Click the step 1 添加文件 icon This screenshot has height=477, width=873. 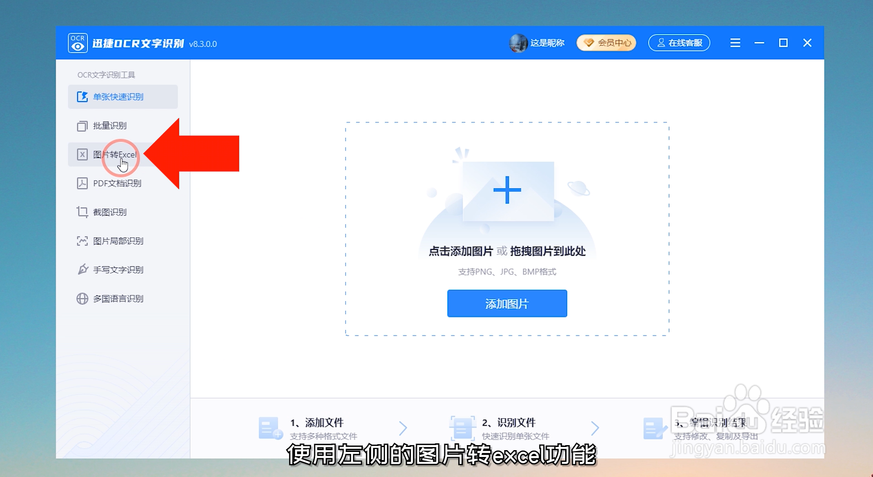tap(271, 428)
